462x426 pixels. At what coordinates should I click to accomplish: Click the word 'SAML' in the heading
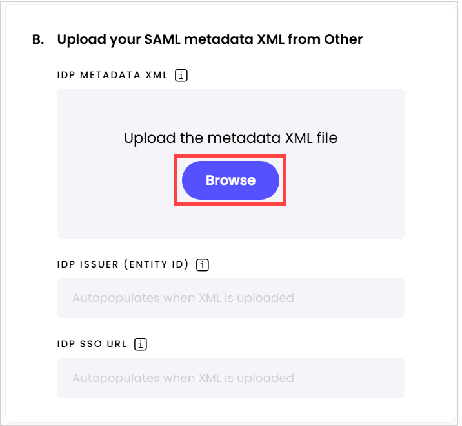pyautogui.click(x=163, y=39)
